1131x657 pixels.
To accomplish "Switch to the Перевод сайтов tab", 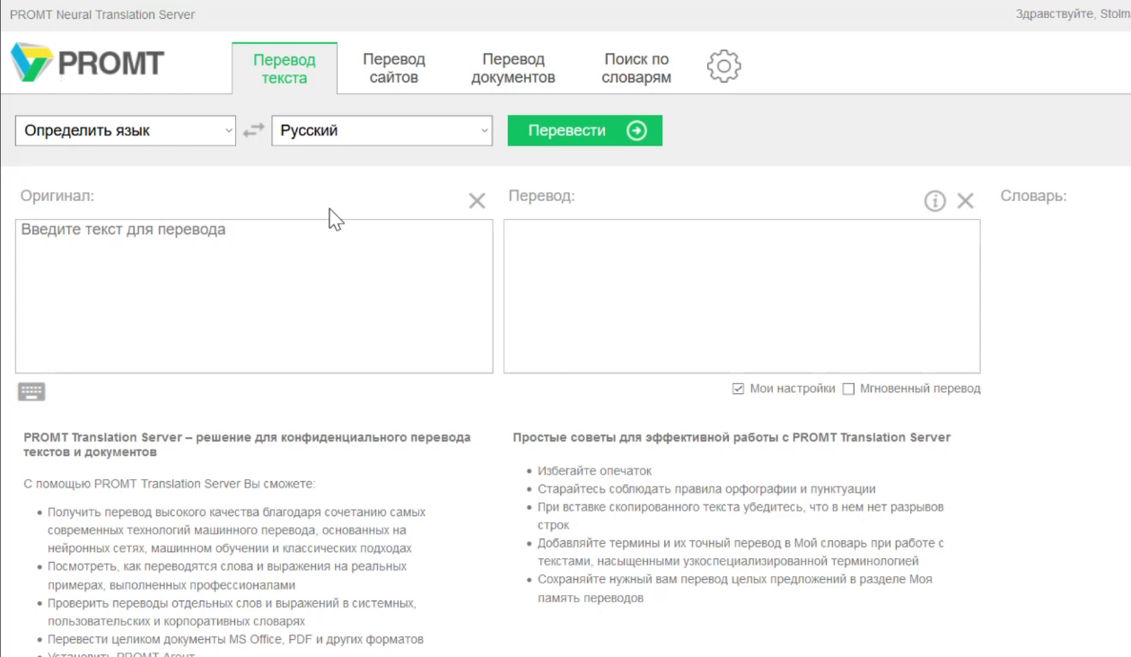I will click(x=394, y=68).
